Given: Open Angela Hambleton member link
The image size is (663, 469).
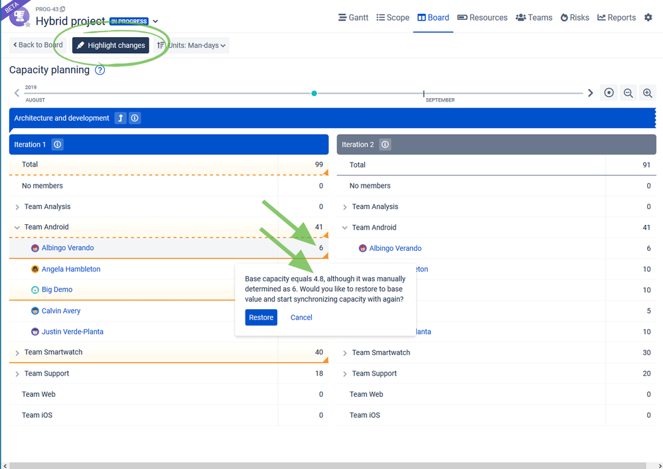Looking at the screenshot, I should coord(71,269).
